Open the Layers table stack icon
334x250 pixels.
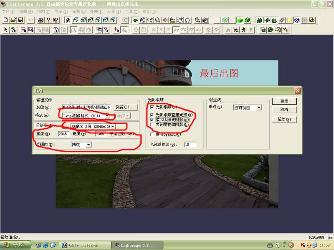point(263,30)
